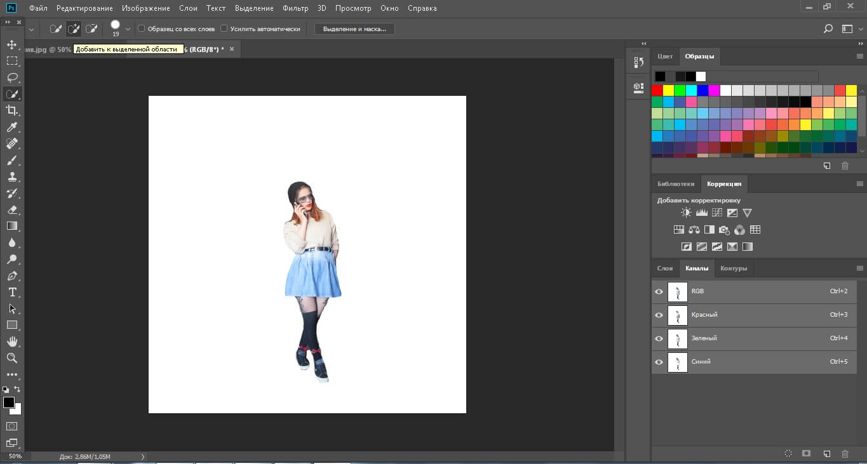Select the Crop tool
867x464 pixels.
(x=11, y=110)
